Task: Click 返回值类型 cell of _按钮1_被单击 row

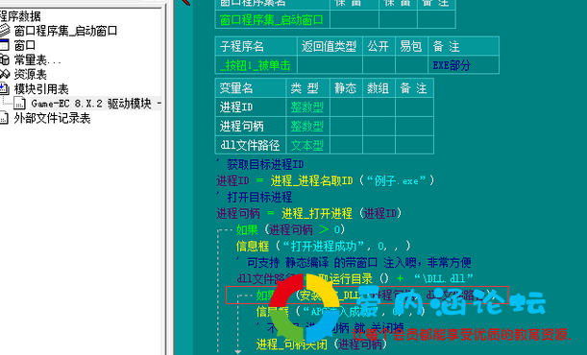Action: click(x=330, y=65)
